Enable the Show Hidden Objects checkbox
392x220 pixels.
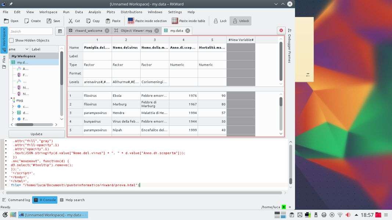tap(11, 40)
